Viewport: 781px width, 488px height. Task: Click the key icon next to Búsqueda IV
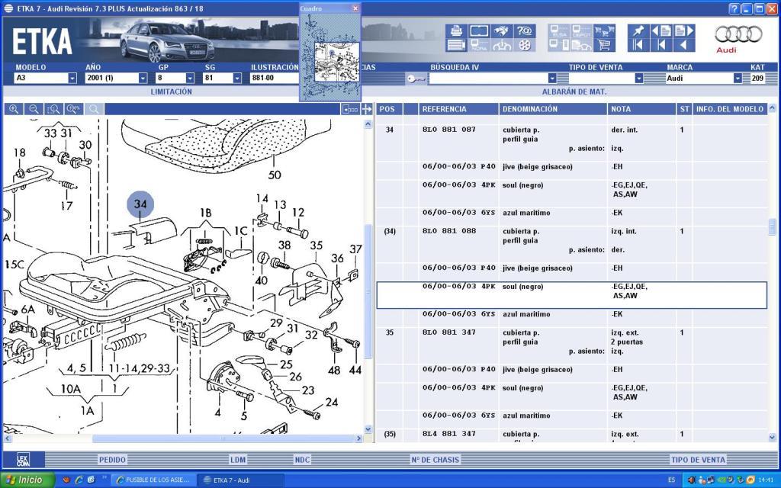[x=416, y=79]
